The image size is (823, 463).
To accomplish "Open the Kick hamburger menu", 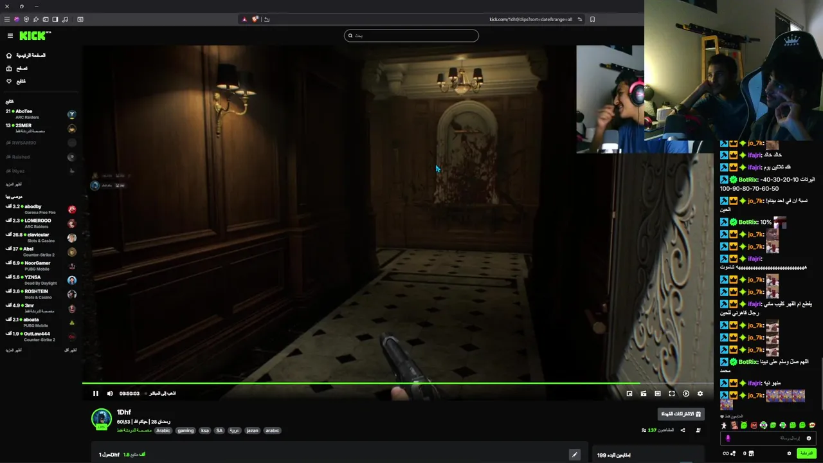I will coord(10,36).
